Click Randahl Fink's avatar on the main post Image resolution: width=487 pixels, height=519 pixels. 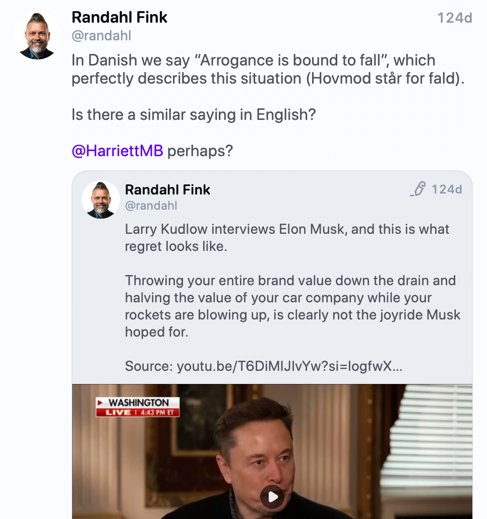pyautogui.click(x=37, y=36)
